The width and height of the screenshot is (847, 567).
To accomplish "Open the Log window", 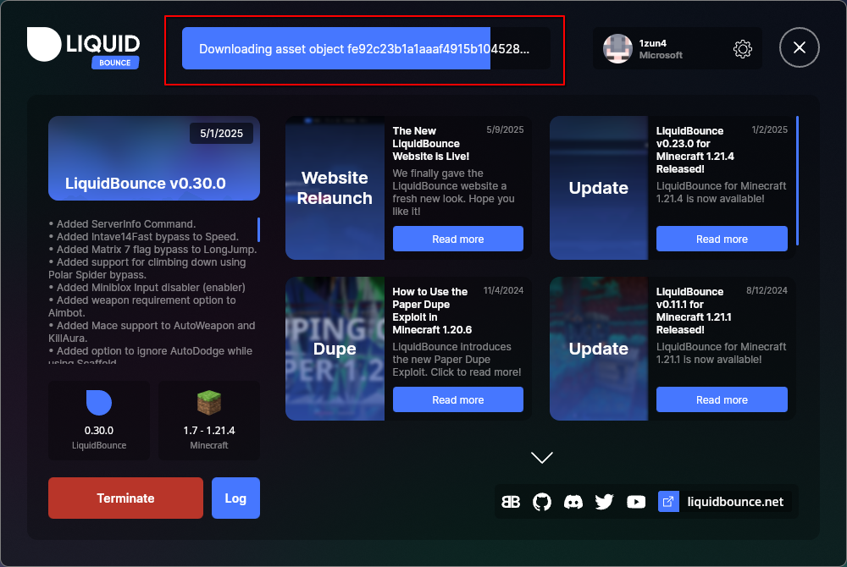I will (235, 498).
